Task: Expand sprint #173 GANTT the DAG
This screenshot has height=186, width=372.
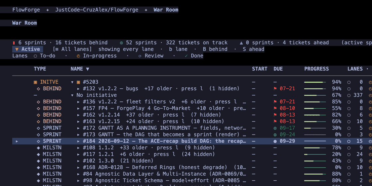Action: tap(78, 135)
